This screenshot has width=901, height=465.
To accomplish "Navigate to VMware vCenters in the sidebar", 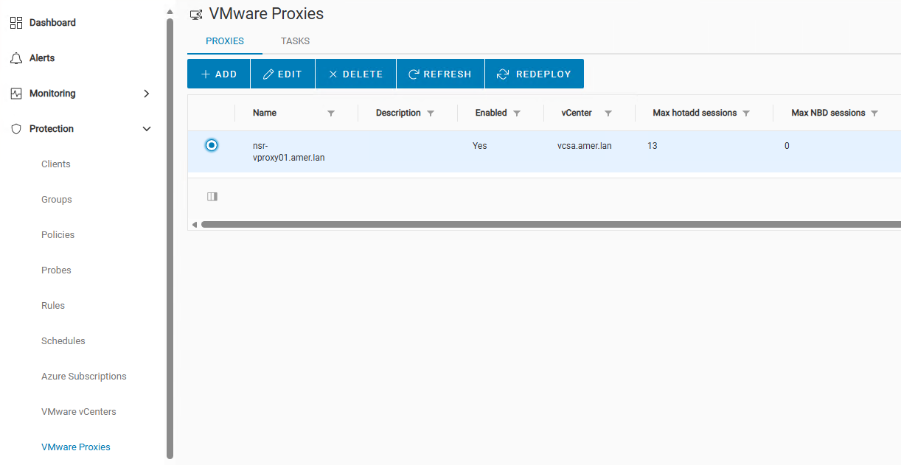I will click(x=78, y=411).
